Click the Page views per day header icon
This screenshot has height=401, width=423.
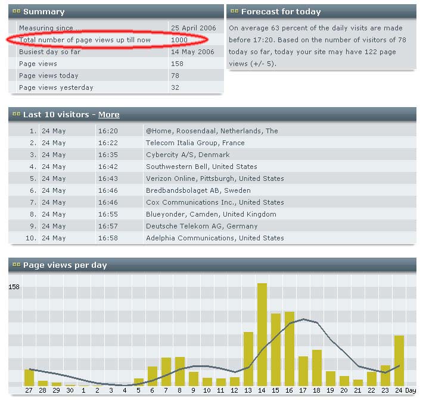(x=16, y=265)
